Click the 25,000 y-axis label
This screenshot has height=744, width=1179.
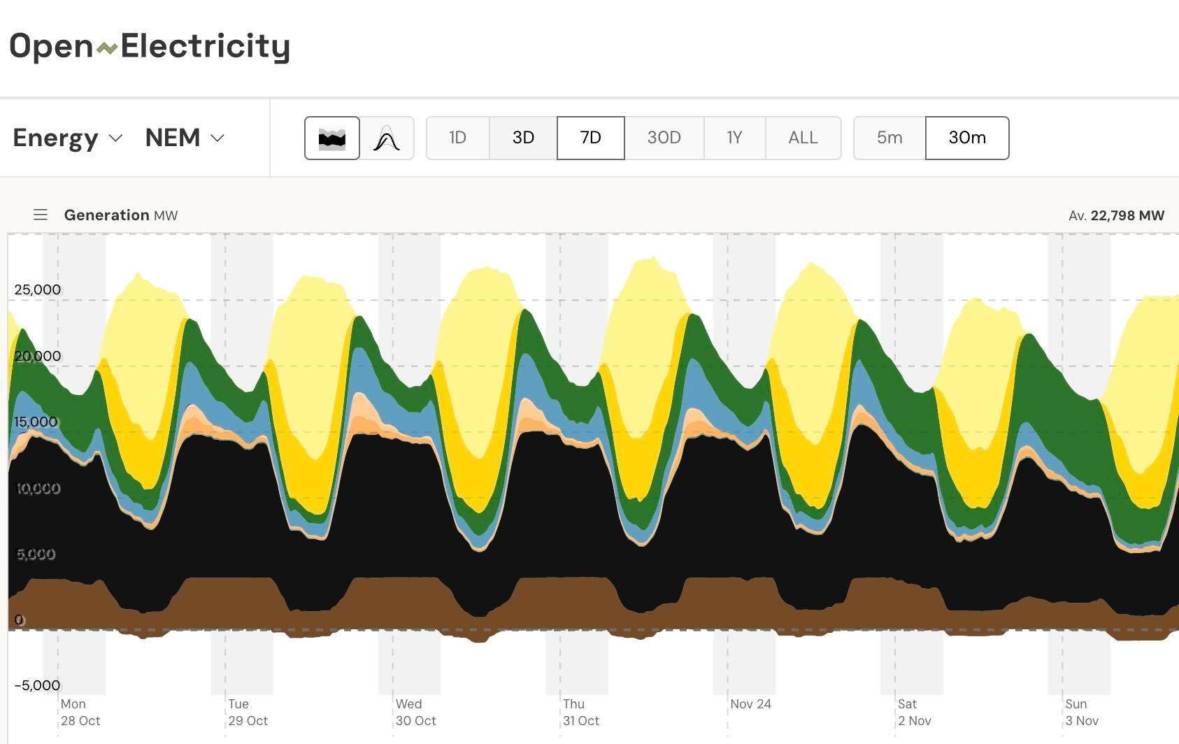click(37, 289)
